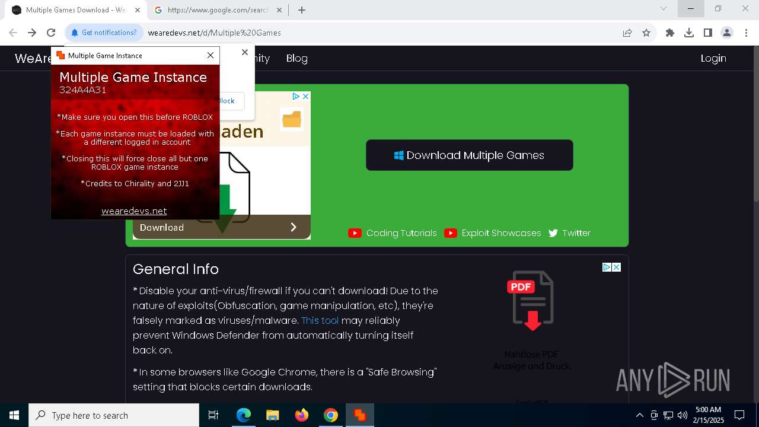Viewport: 759px width, 427px height.
Task: Open the Windows notification center
Action: [739, 415]
